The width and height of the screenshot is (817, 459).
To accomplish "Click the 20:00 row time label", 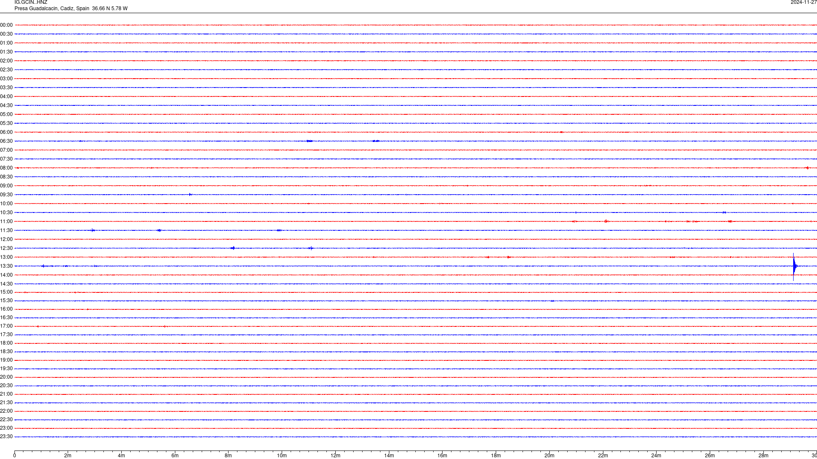I will [6, 377].
